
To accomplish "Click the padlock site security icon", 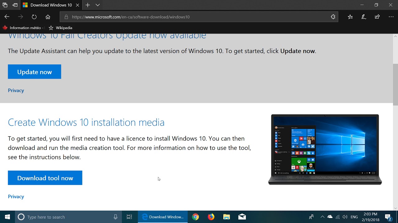I will pyautogui.click(x=66, y=17).
